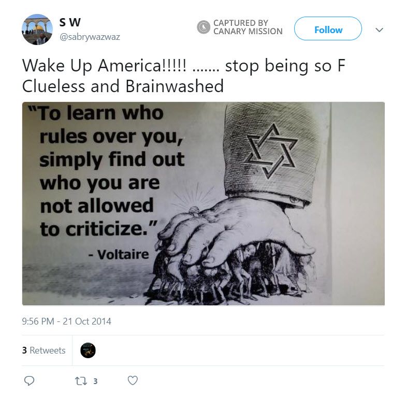Click the blank right edge of attached image

click(x=358, y=204)
